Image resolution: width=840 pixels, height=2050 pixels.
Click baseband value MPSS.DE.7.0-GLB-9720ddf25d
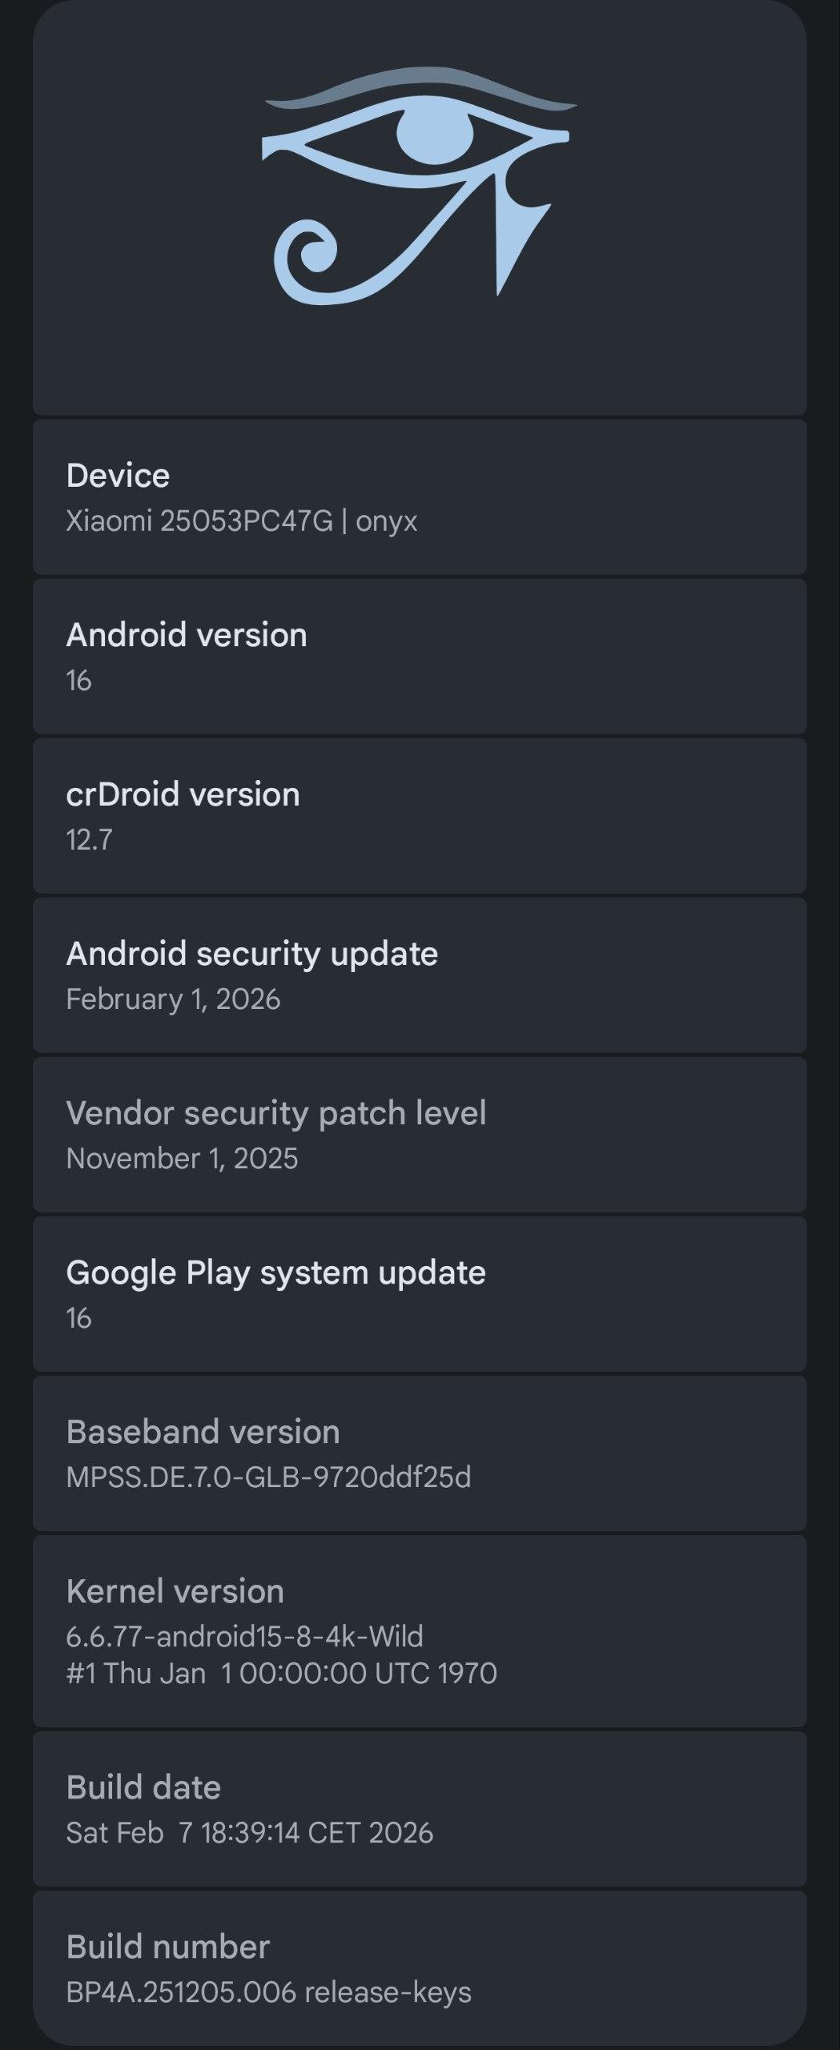268,1477
